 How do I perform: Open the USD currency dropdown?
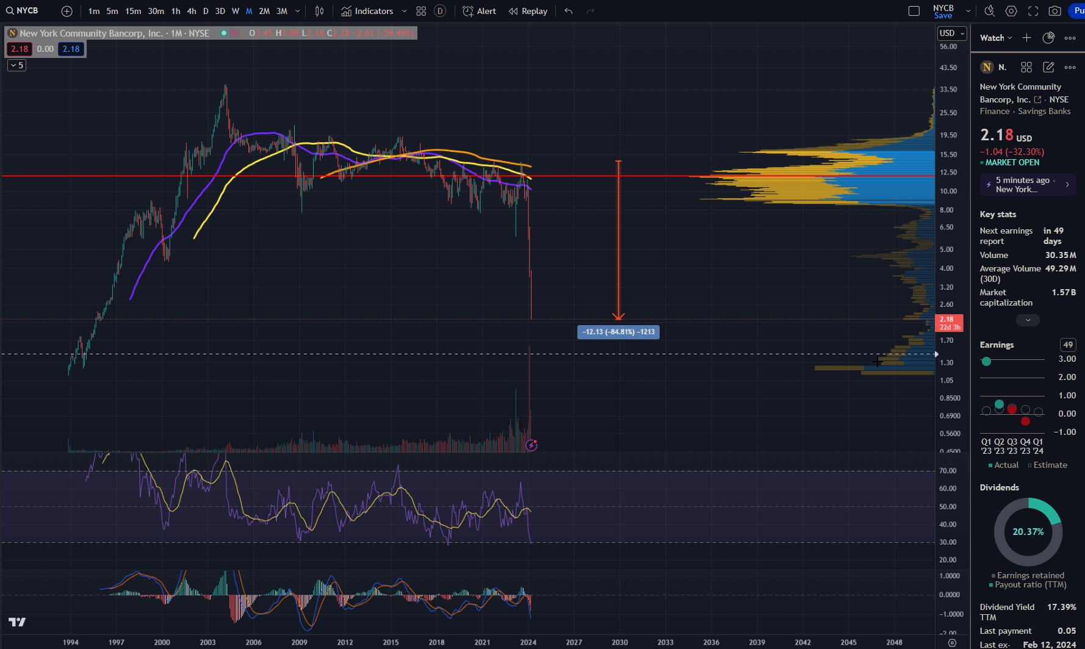pos(952,34)
